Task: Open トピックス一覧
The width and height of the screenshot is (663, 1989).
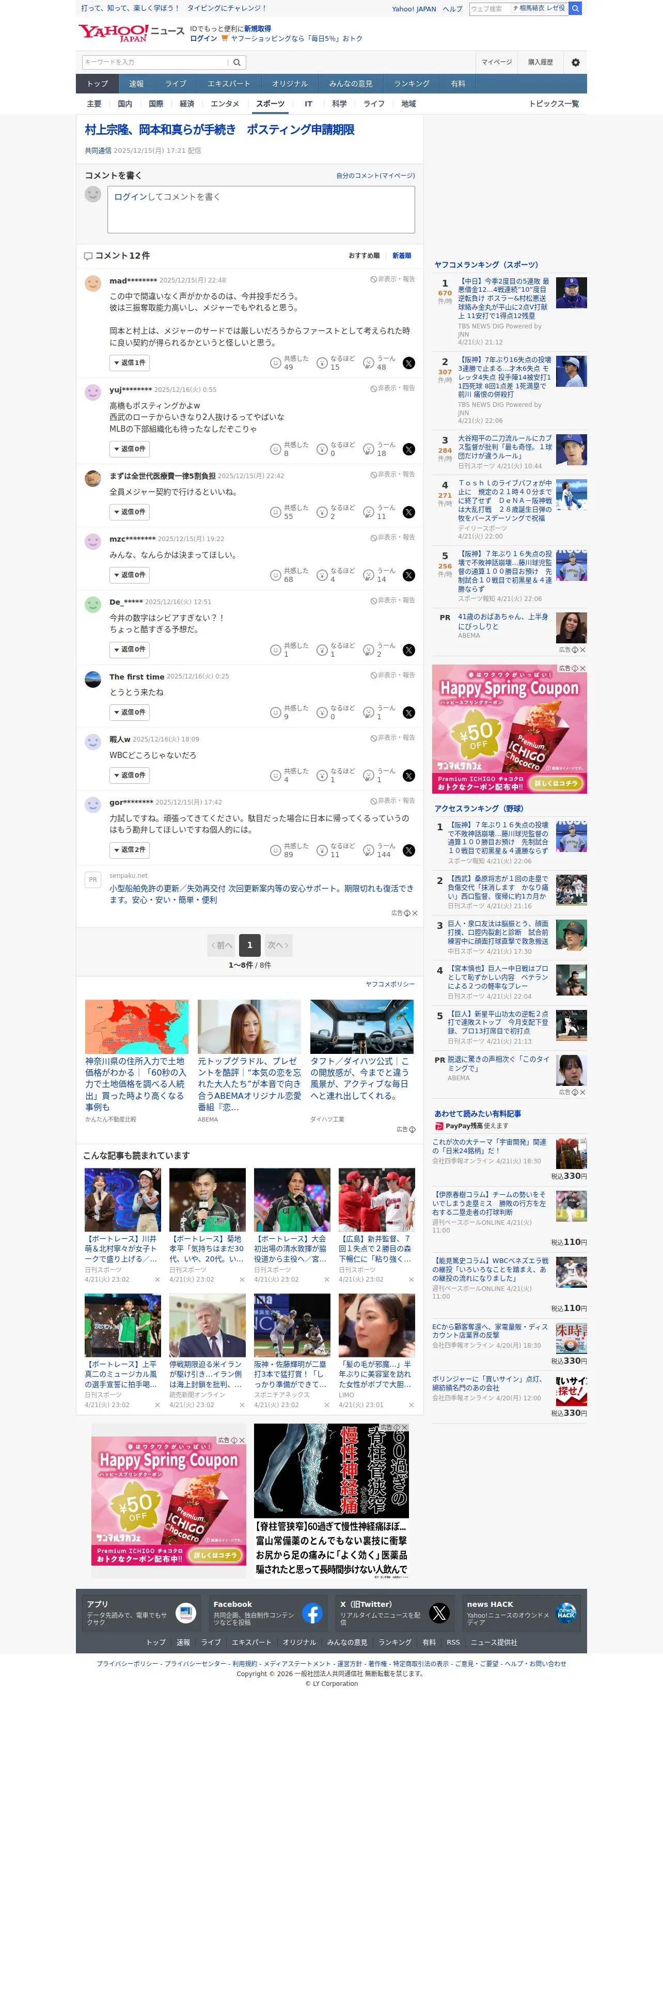Action: [x=554, y=104]
